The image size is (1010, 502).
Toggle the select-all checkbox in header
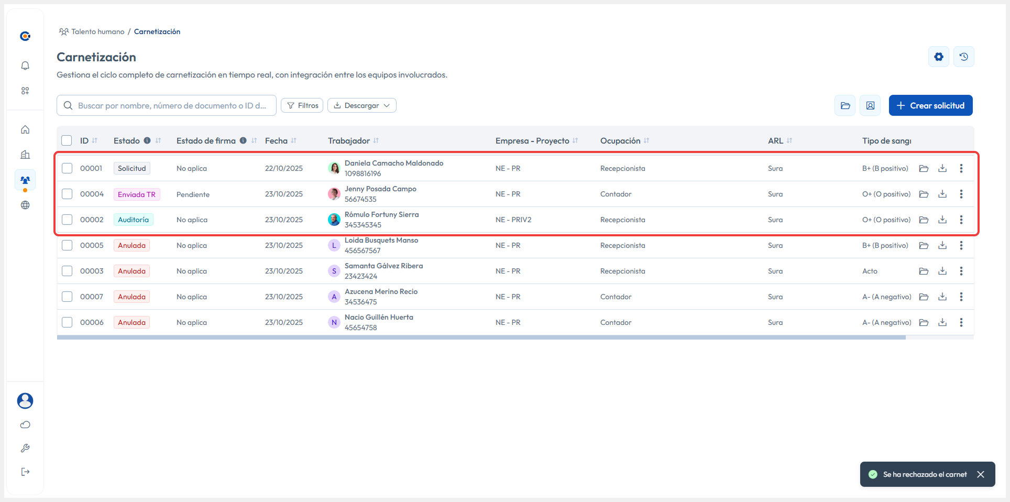pos(67,140)
